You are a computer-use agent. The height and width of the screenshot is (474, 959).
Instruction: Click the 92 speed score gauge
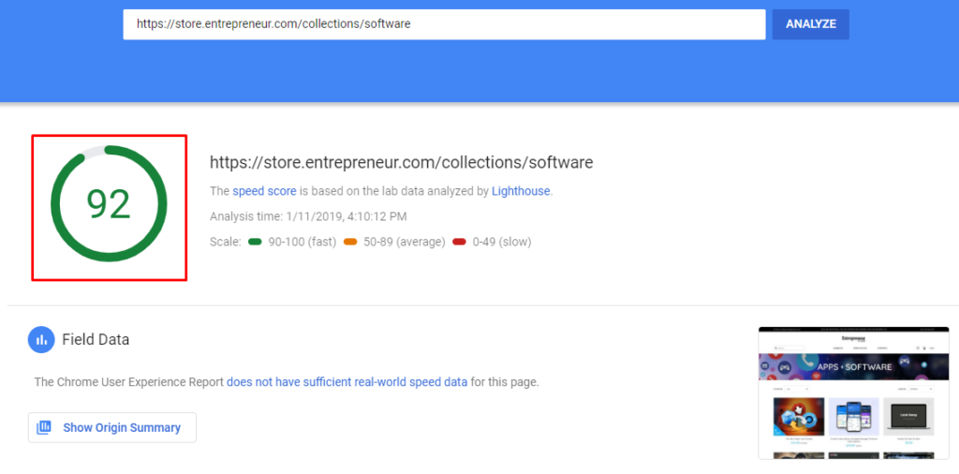pyautogui.click(x=109, y=204)
